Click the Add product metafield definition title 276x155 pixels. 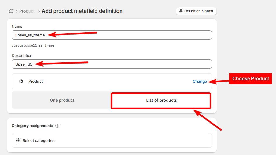tap(82, 11)
